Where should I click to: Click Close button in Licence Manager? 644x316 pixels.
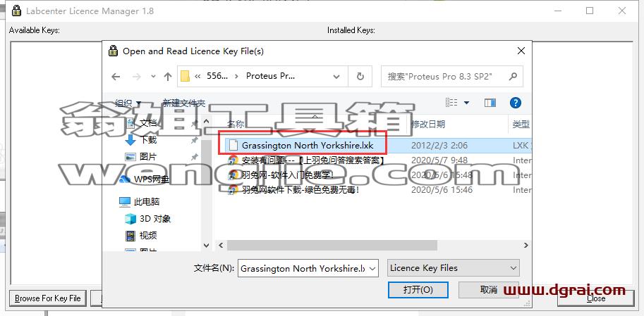(x=596, y=298)
